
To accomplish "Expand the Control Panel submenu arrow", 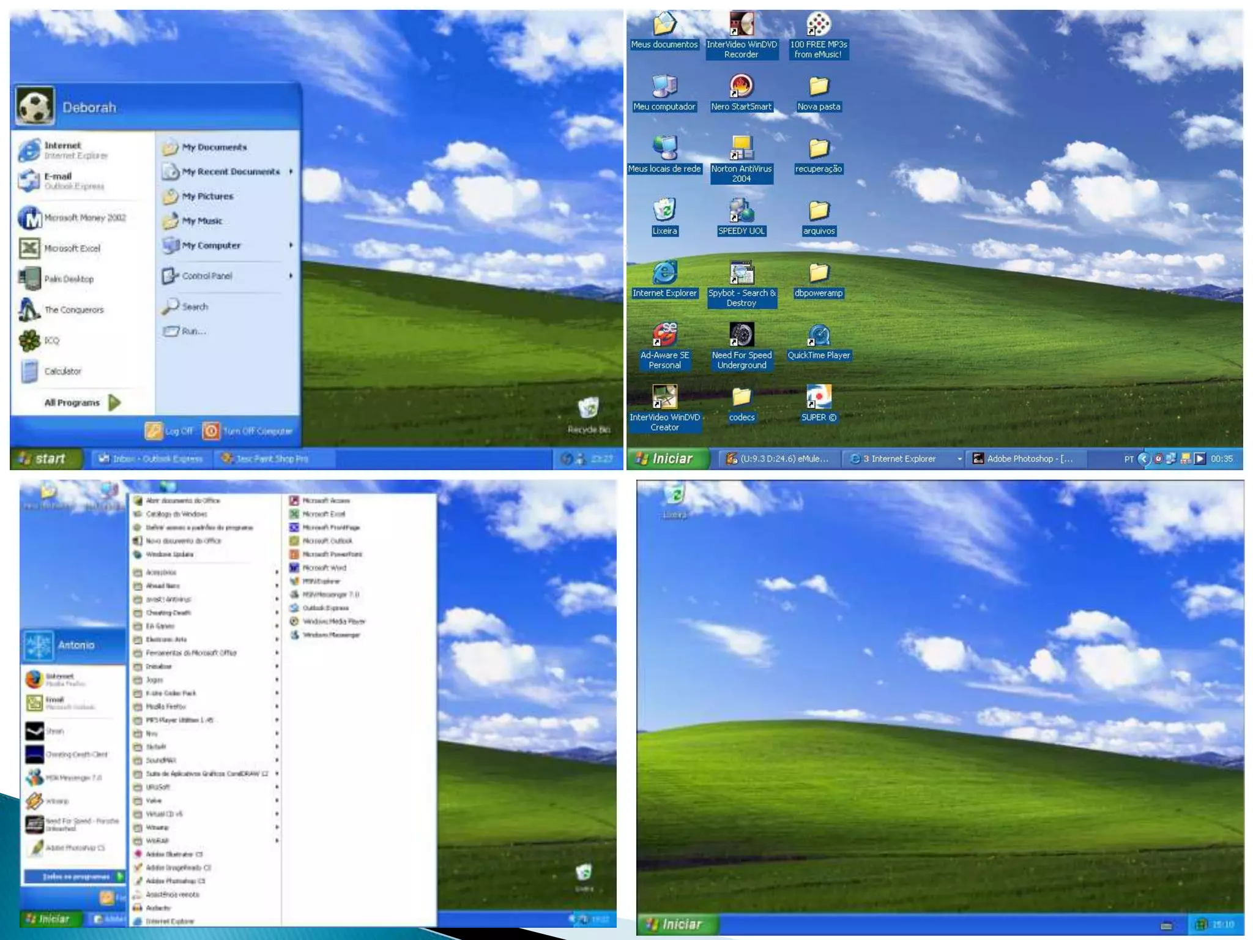I will 291,276.
